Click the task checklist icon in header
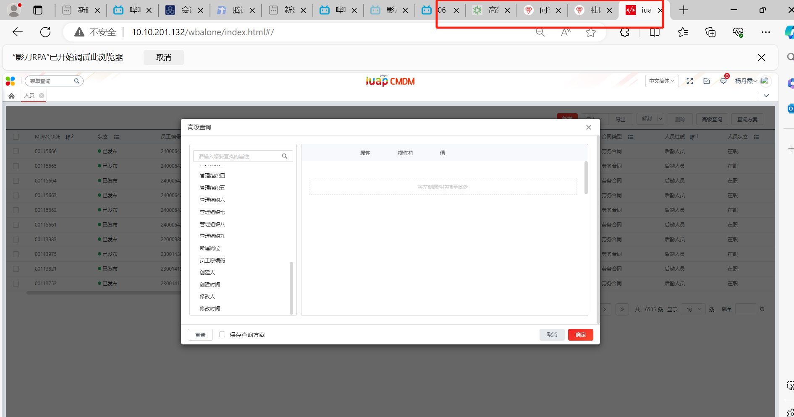The width and height of the screenshot is (794, 417). [707, 81]
